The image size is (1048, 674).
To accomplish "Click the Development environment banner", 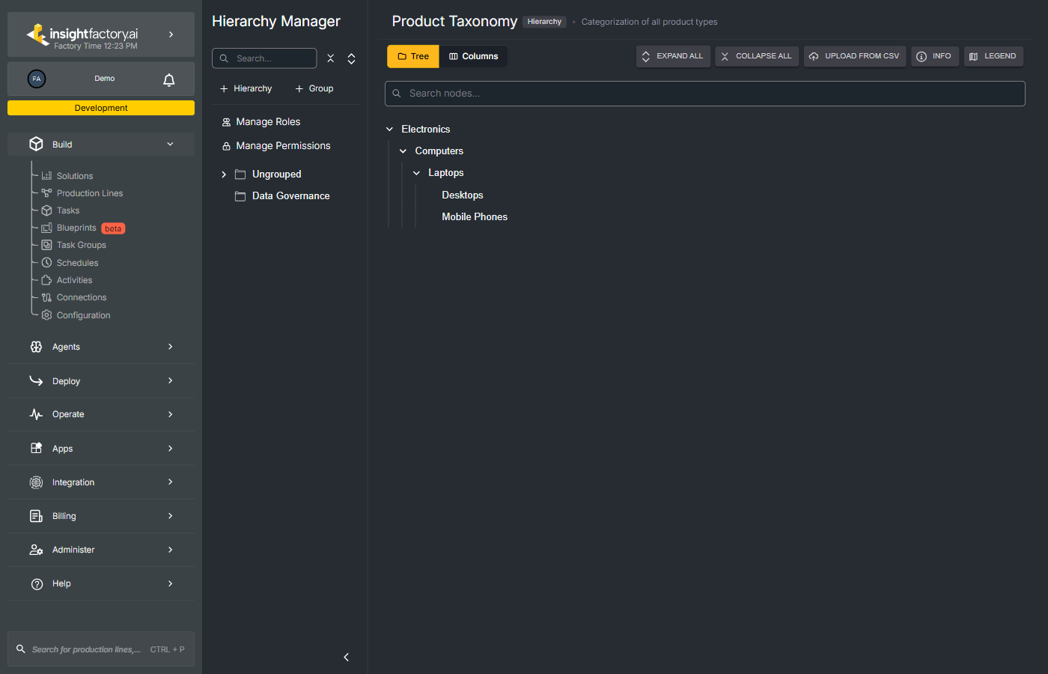I will click(x=100, y=107).
